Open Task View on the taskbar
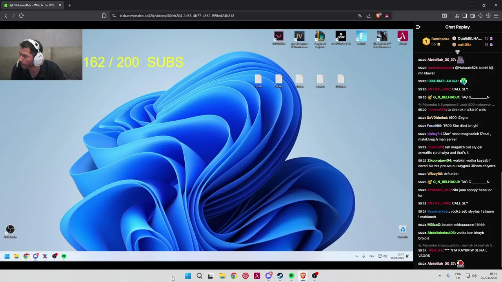The image size is (502, 282). [211, 276]
